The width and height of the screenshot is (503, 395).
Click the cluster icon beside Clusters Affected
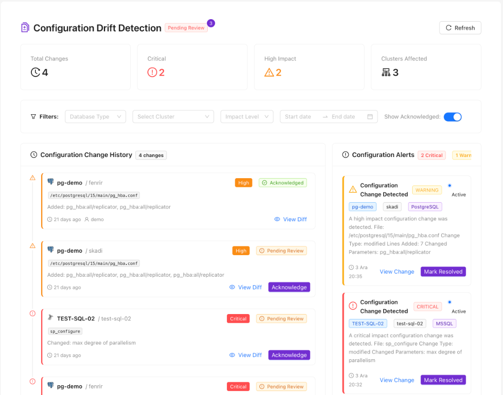386,72
